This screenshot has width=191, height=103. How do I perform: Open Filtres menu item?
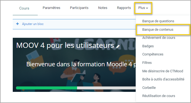[147, 63]
